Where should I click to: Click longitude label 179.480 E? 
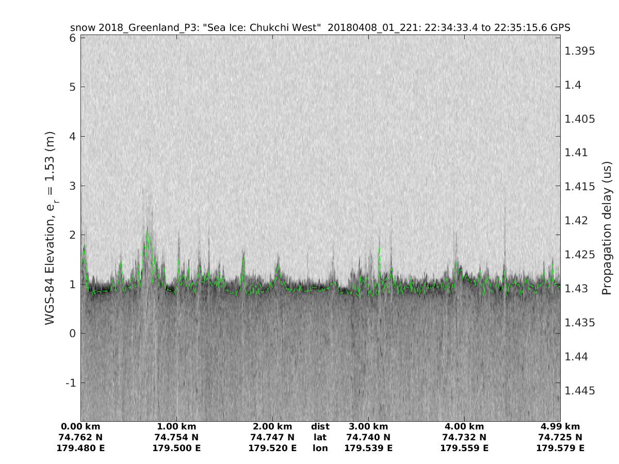click(x=80, y=448)
